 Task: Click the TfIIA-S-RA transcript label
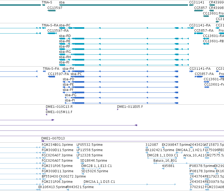[x=50, y=25]
